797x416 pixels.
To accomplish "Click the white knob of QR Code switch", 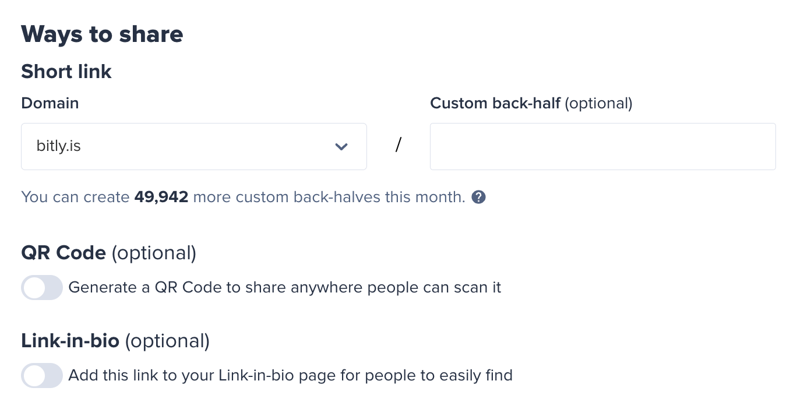I will [35, 288].
